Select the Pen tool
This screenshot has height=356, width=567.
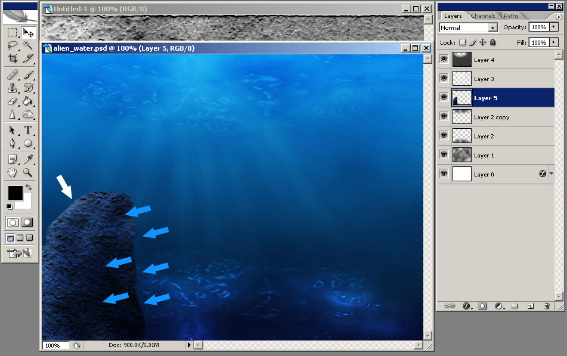pos(13,143)
